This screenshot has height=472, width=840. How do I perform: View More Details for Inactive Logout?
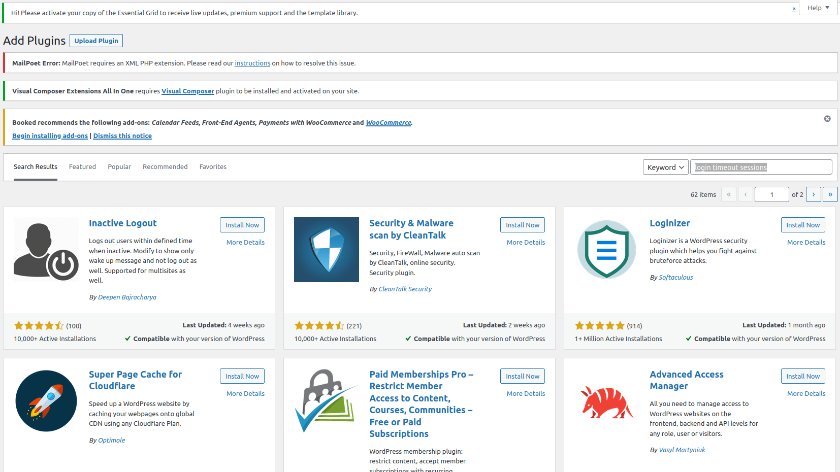click(x=245, y=243)
